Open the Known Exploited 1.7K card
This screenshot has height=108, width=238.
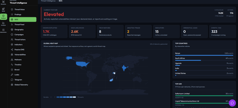(x=54, y=31)
